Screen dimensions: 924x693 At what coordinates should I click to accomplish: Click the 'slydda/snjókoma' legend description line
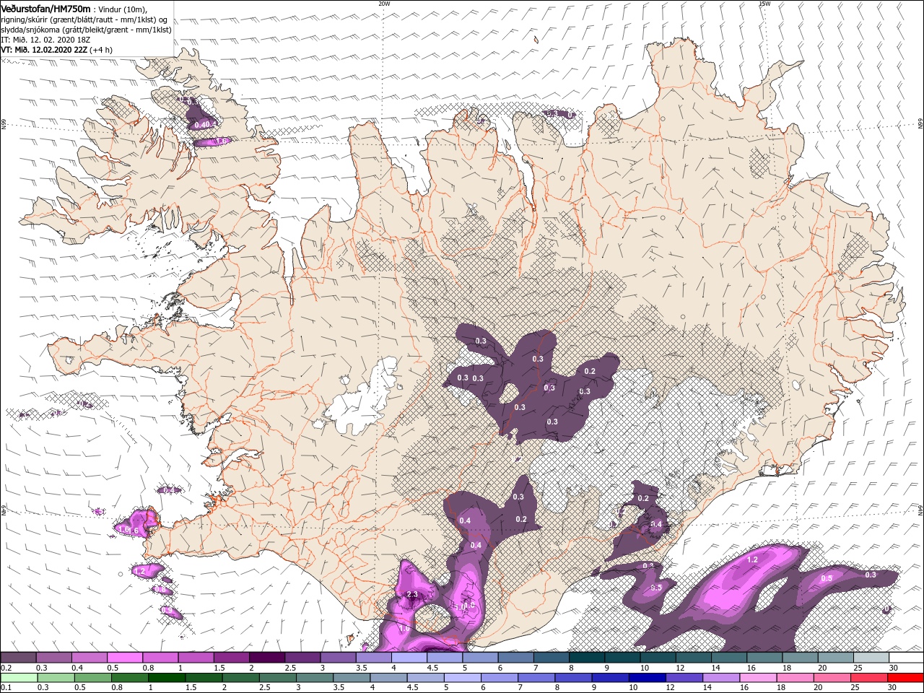tap(86, 30)
